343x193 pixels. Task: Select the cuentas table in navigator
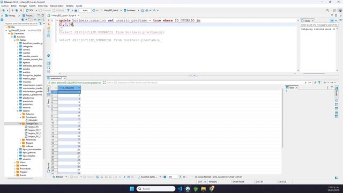click(26, 53)
